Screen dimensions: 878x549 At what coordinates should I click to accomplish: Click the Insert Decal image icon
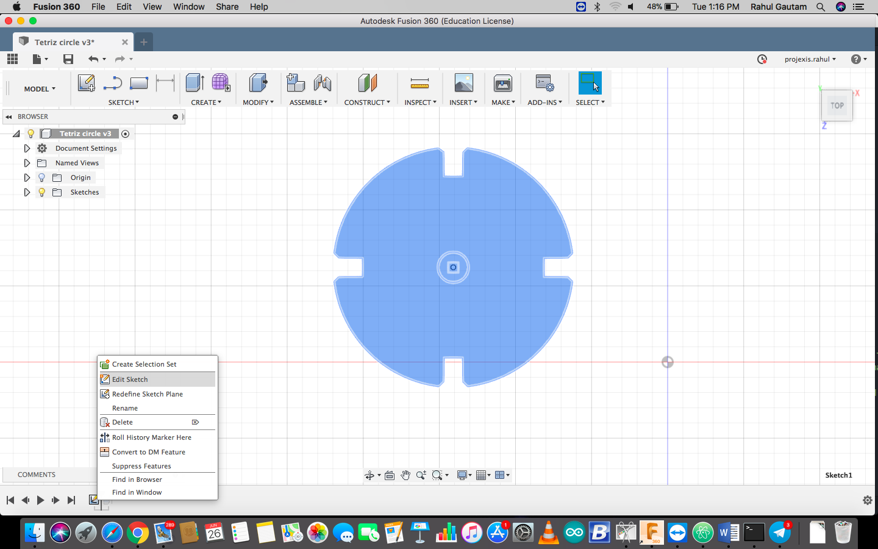point(463,83)
